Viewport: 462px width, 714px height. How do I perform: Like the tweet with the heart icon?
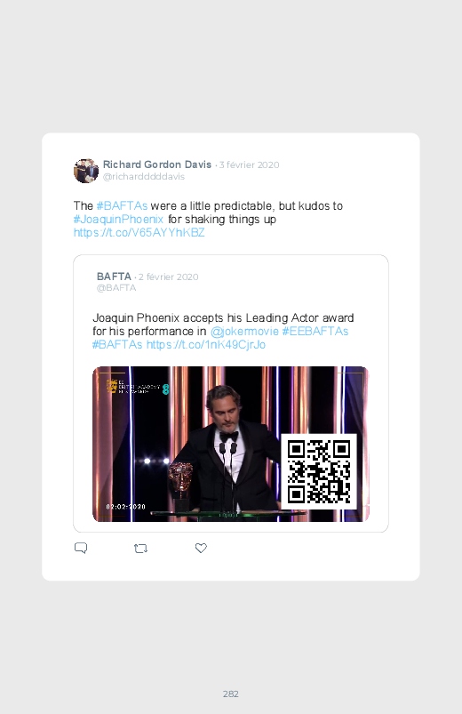tap(201, 549)
